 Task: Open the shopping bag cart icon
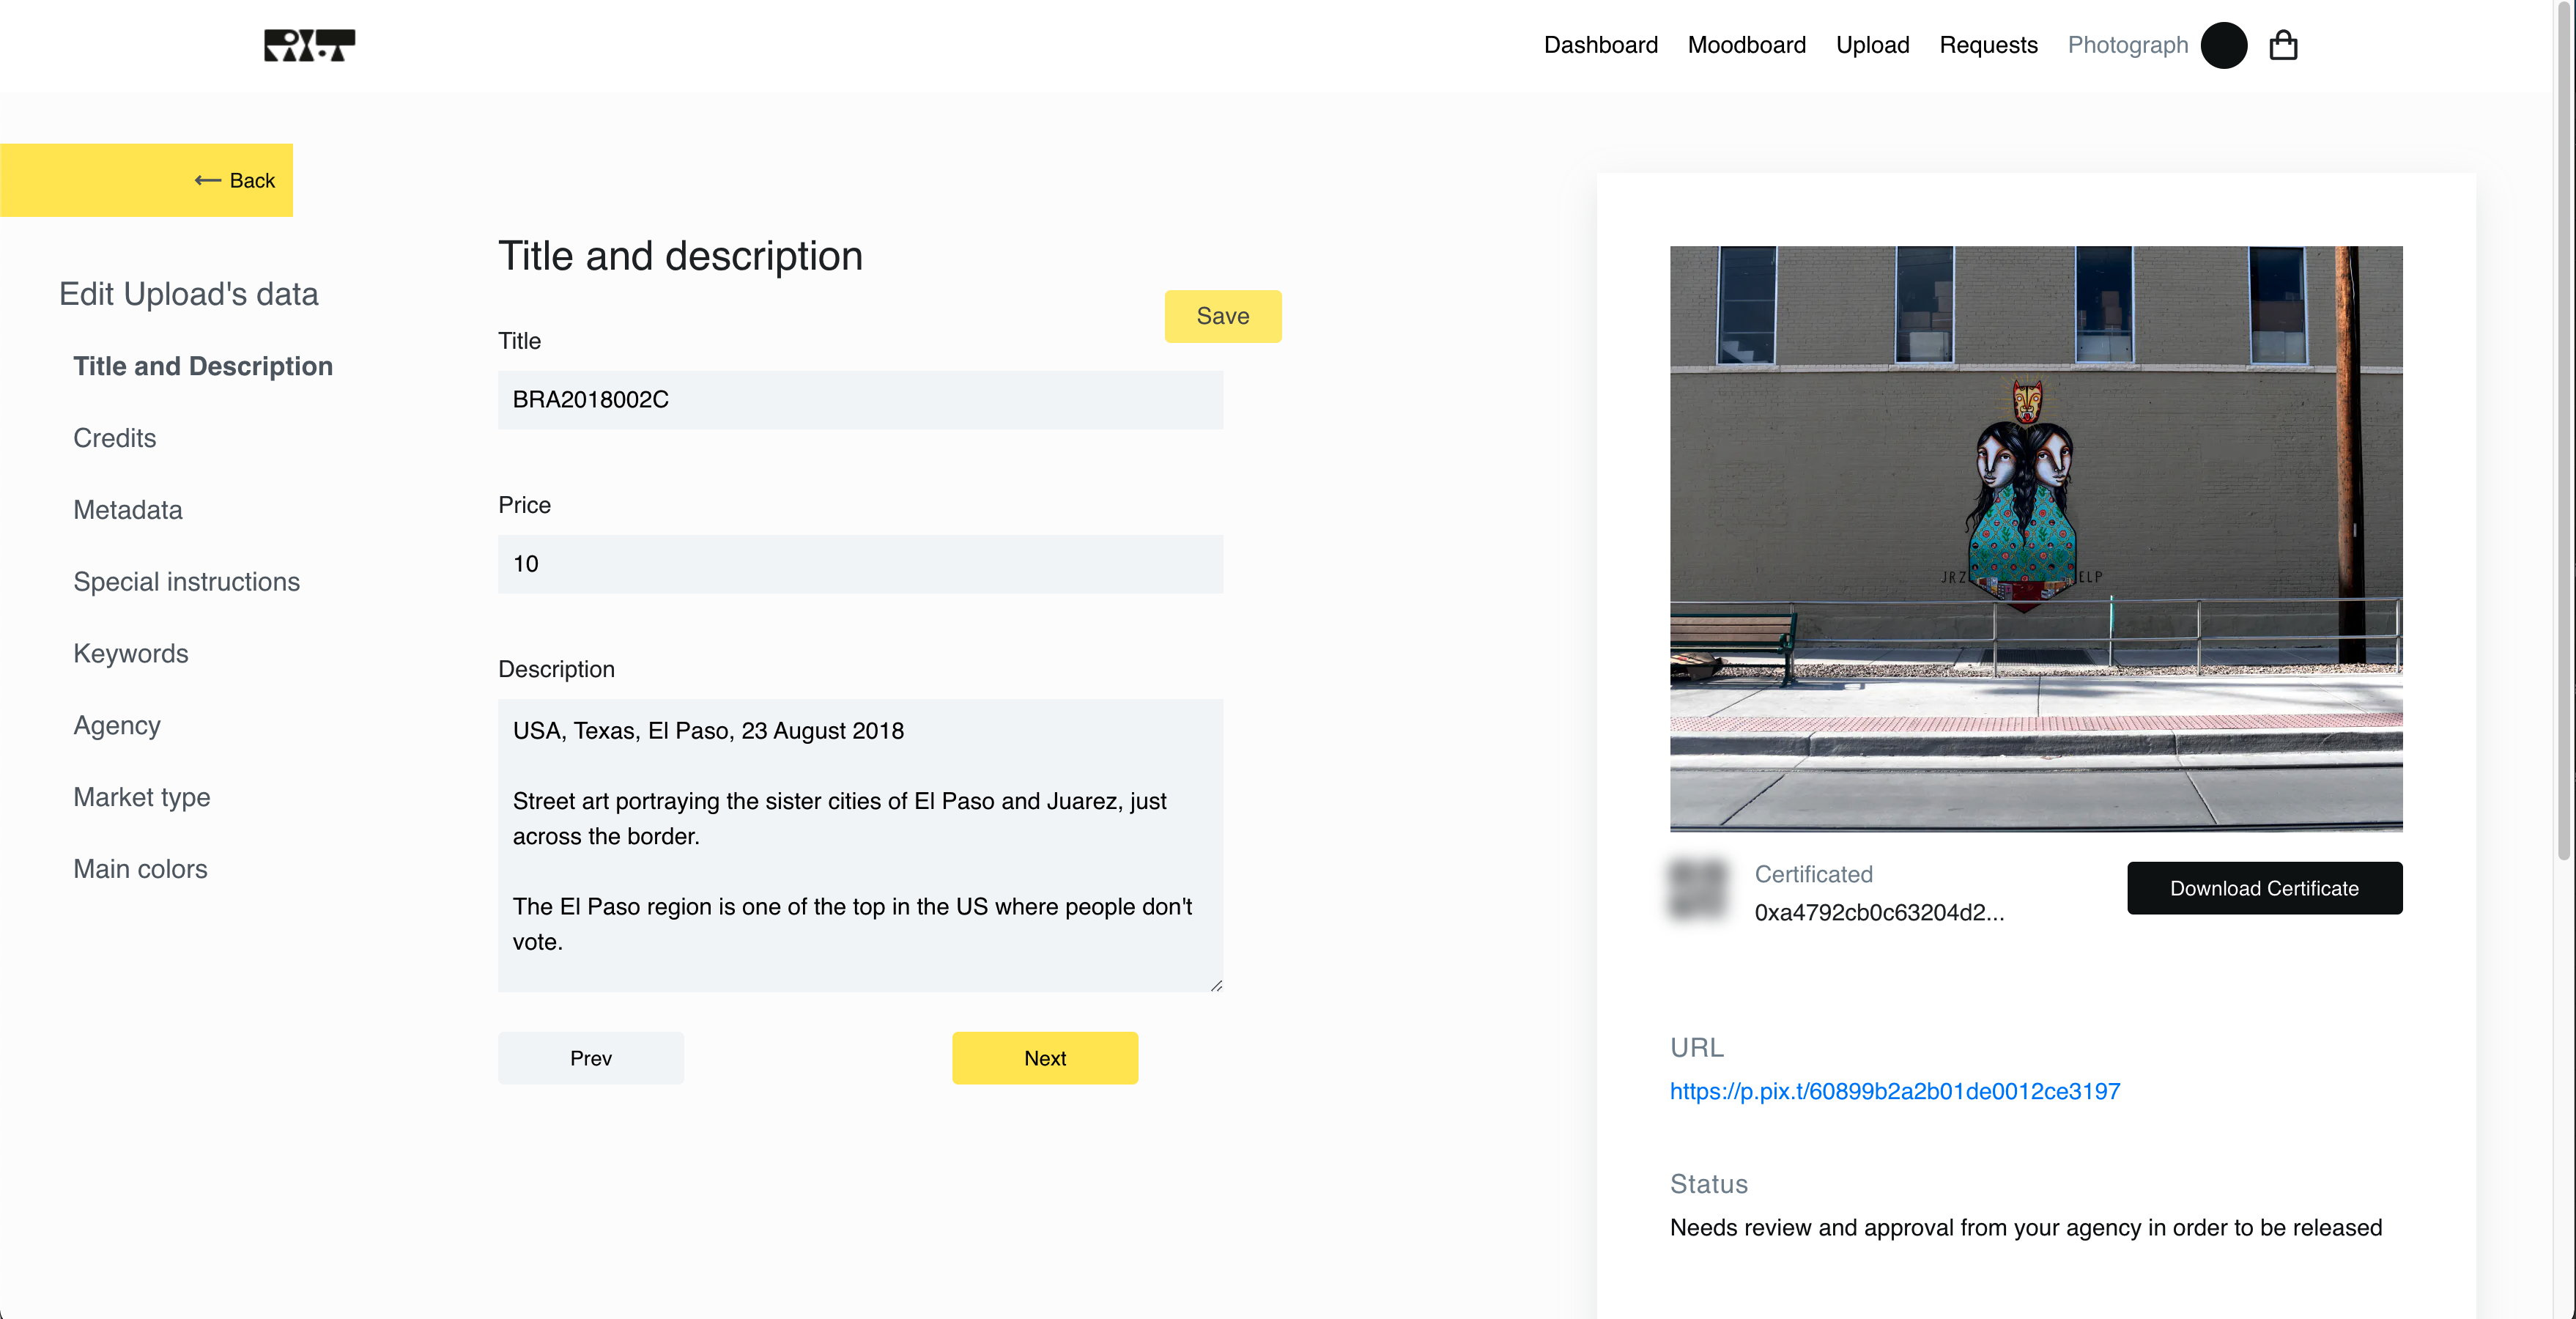[x=2283, y=45]
